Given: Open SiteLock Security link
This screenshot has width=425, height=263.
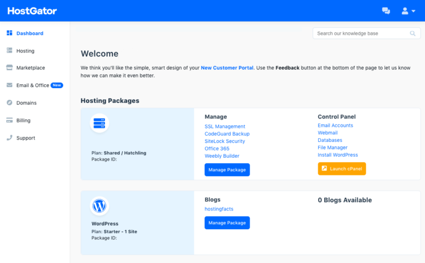Looking at the screenshot, I should coord(225,141).
